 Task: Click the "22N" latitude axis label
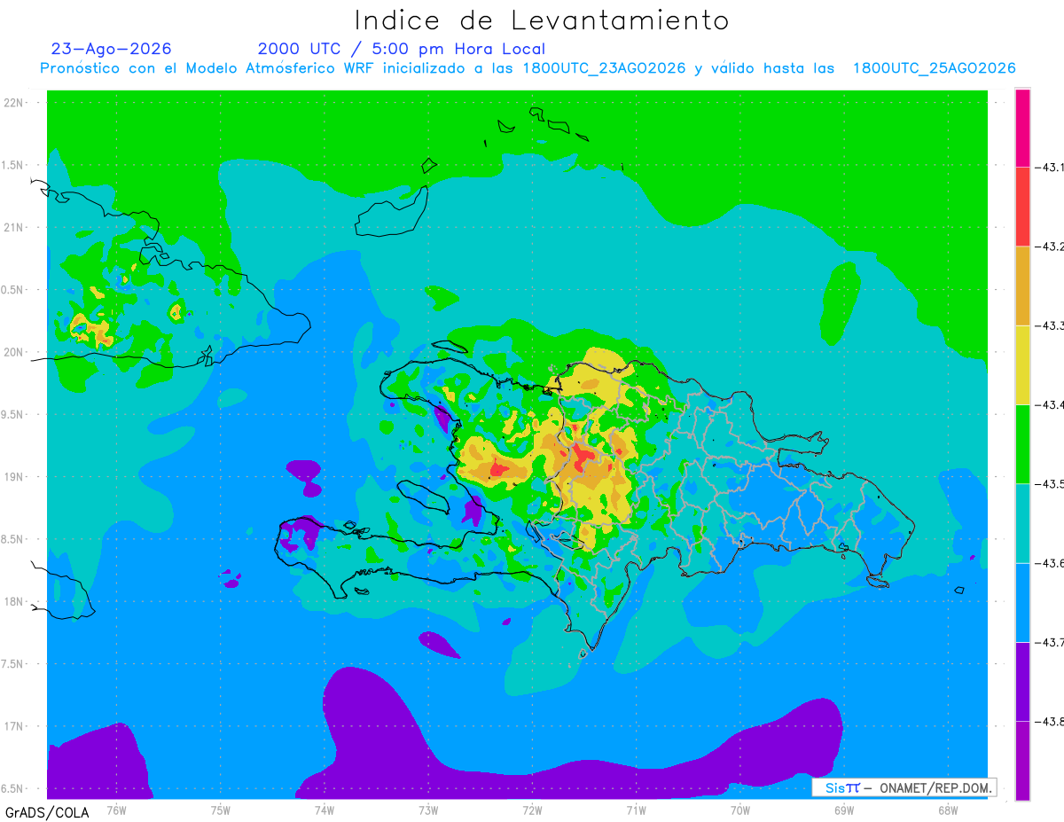[14, 103]
